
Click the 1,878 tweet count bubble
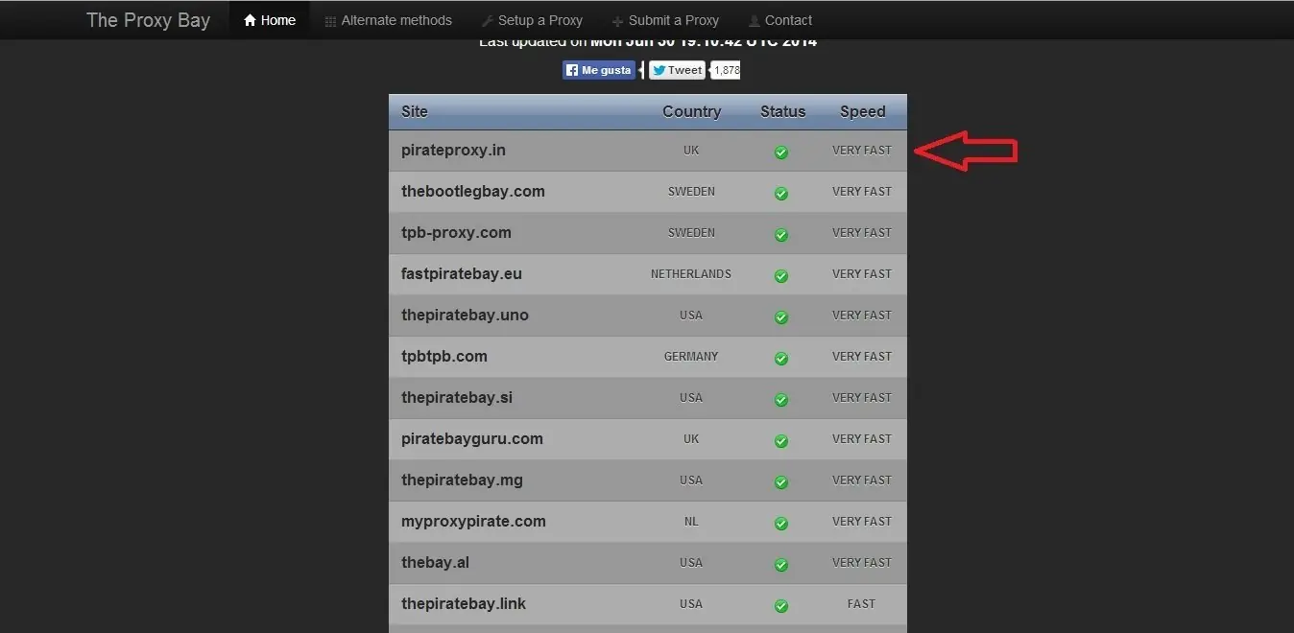pos(727,70)
